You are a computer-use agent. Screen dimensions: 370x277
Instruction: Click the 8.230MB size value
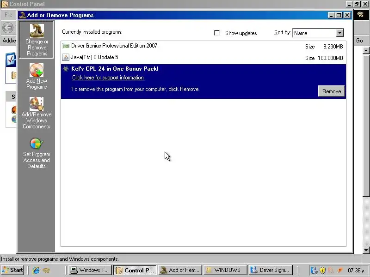click(x=333, y=47)
